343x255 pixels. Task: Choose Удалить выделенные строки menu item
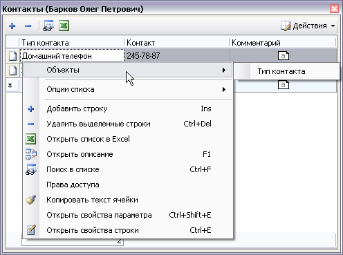128,124
